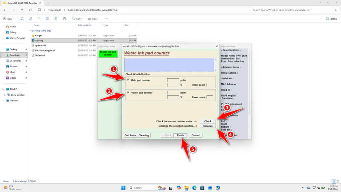Sort files by Type column header

click(x=106, y=25)
